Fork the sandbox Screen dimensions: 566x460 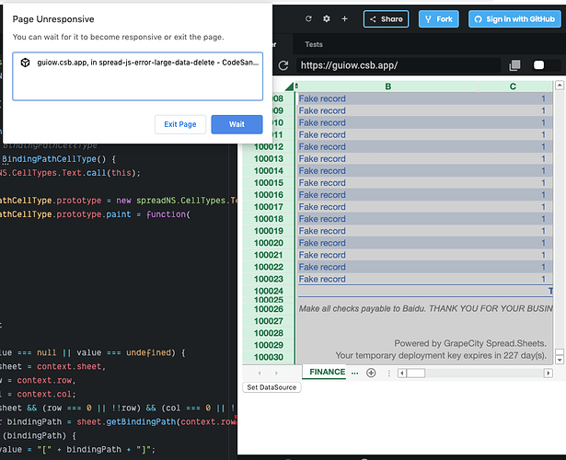[438, 18]
